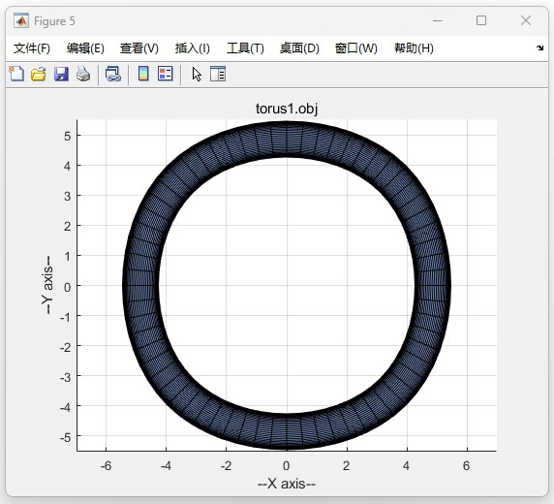Open the 桌面(D) menu

pyautogui.click(x=299, y=48)
